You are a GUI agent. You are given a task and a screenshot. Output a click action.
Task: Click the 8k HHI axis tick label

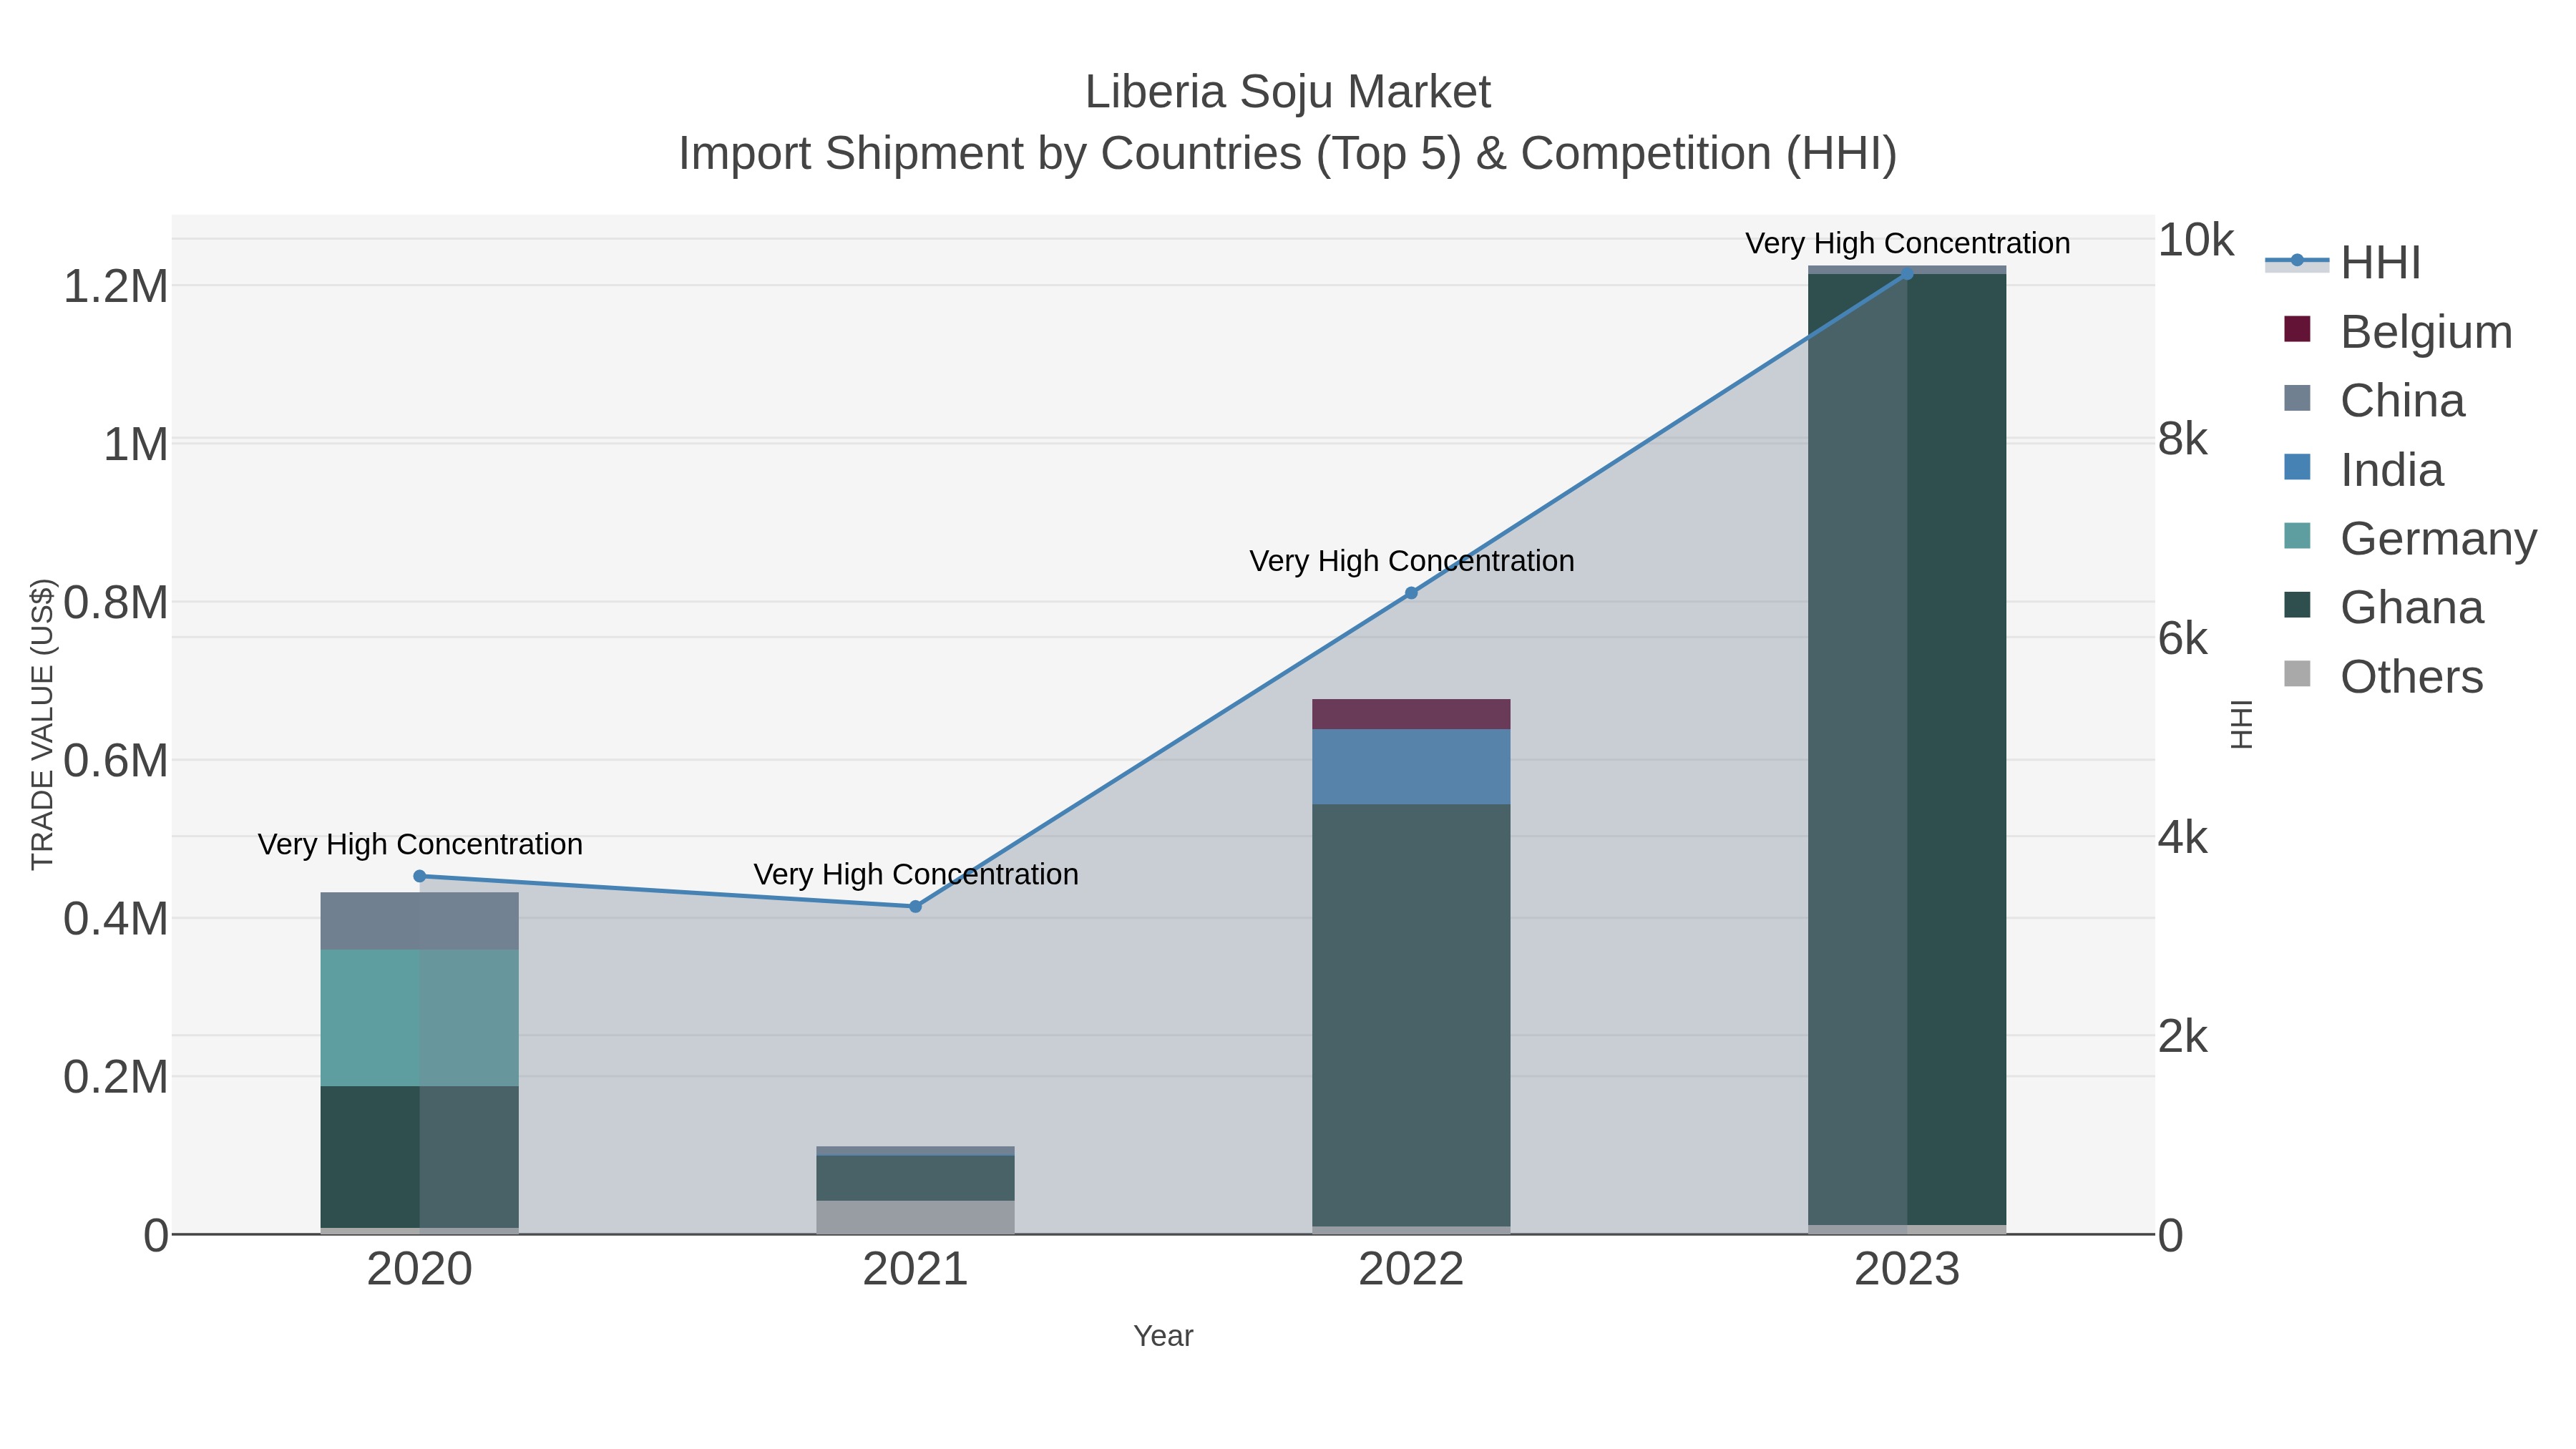click(2182, 440)
